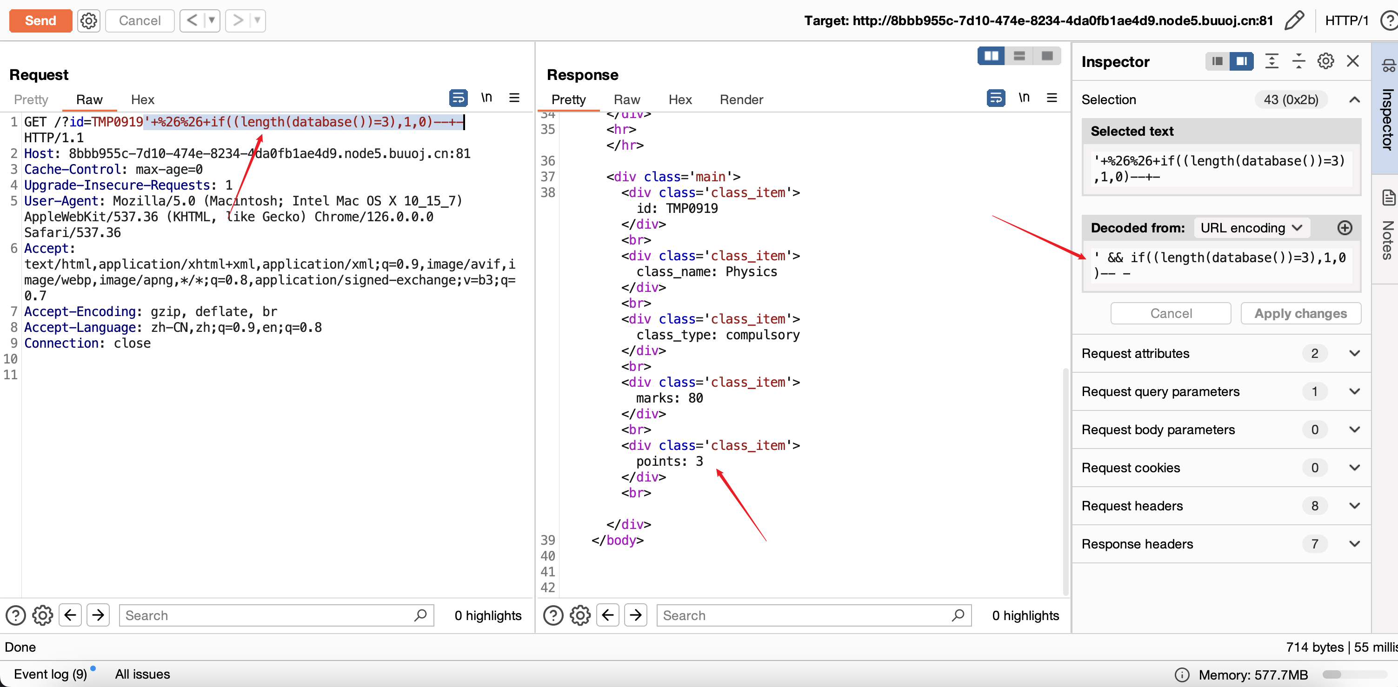
Task: Expand all Inspector sections
Action: [x=1272, y=61]
